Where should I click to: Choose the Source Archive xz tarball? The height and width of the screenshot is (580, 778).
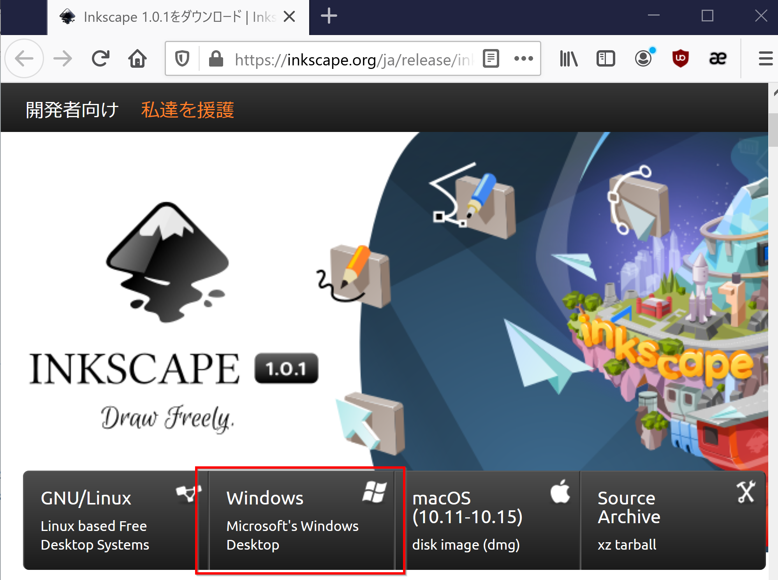(673, 520)
